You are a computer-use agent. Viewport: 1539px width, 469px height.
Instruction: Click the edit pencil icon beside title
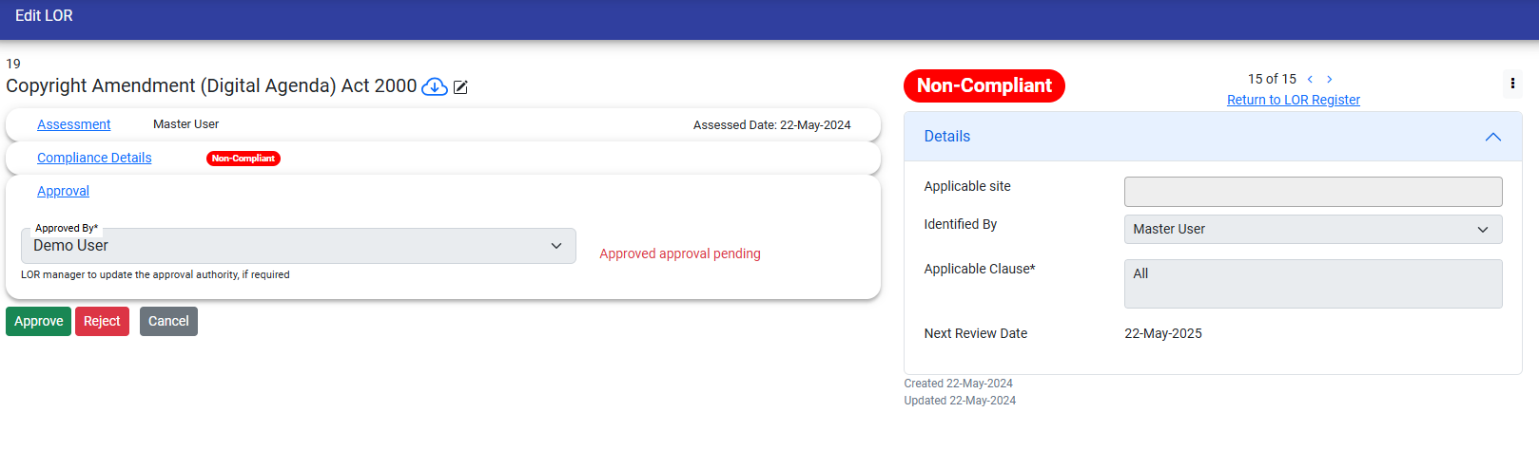(460, 87)
